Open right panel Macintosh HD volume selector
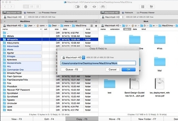The height and width of the screenshot is (121, 178). click(112, 17)
